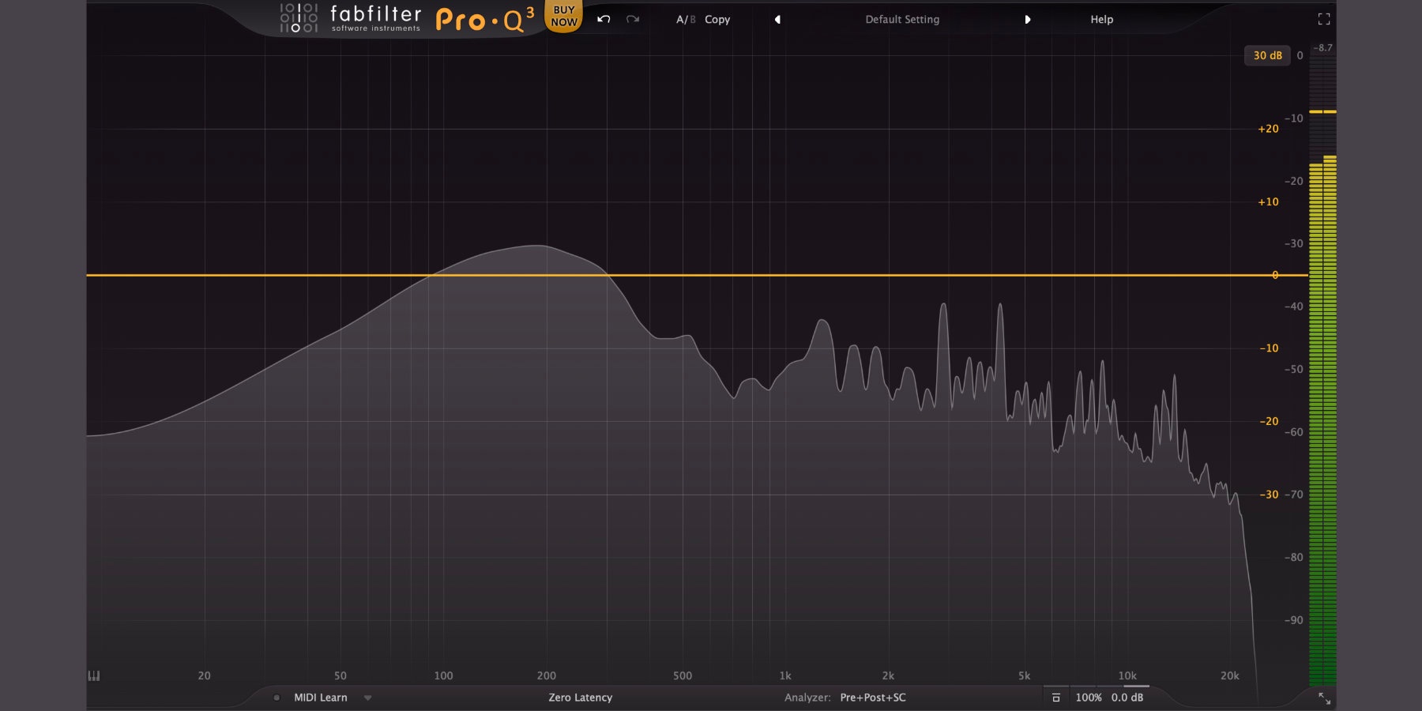Select the undo arrow icon

coord(602,19)
